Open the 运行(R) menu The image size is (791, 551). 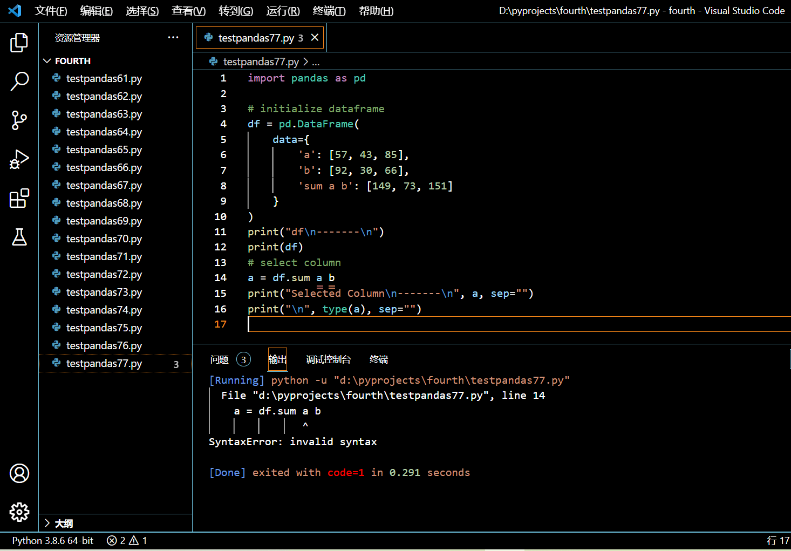283,11
